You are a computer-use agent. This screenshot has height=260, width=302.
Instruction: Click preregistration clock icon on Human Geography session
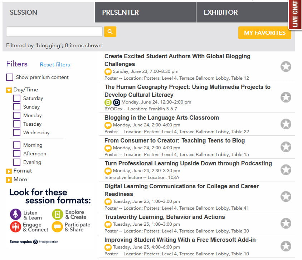[x=117, y=102]
